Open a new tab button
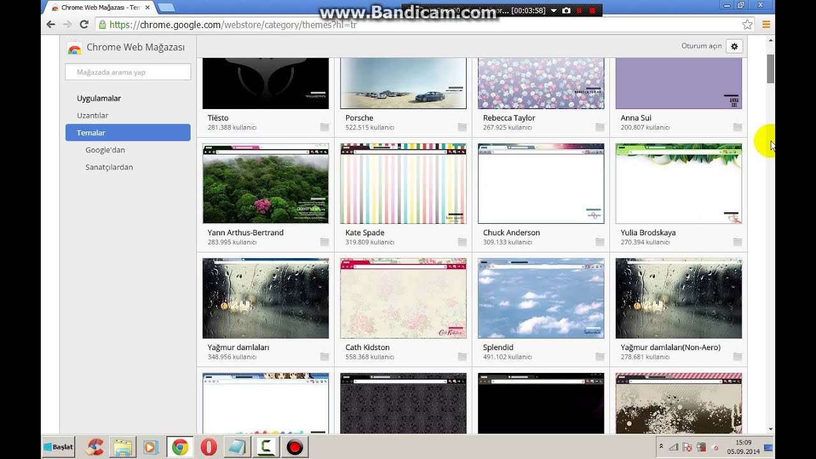This screenshot has height=459, width=816. click(166, 8)
